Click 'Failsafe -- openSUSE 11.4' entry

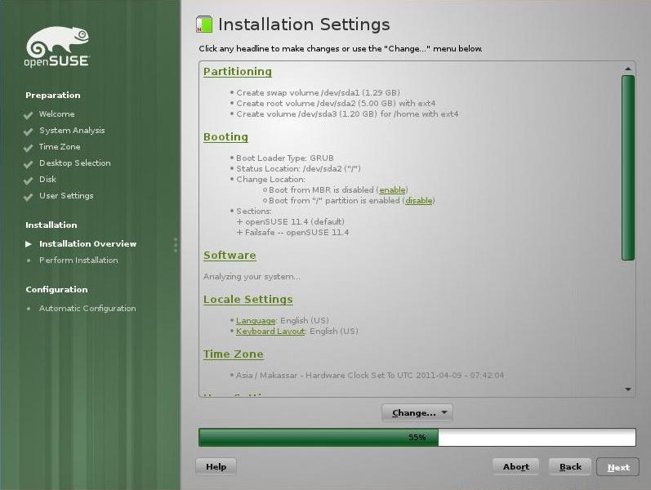tap(292, 233)
